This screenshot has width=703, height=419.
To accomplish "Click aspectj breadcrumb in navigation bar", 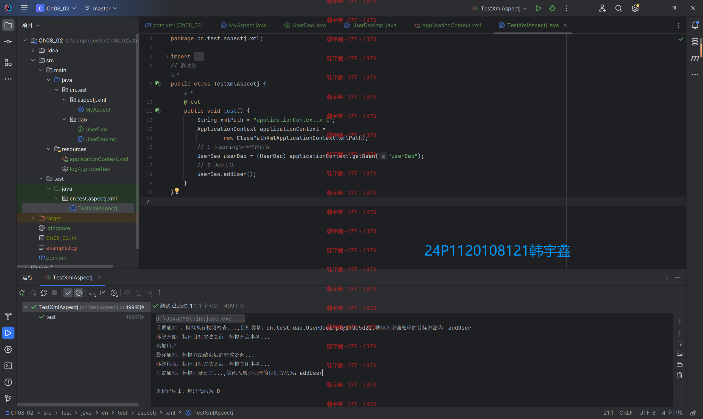I will (x=146, y=412).
